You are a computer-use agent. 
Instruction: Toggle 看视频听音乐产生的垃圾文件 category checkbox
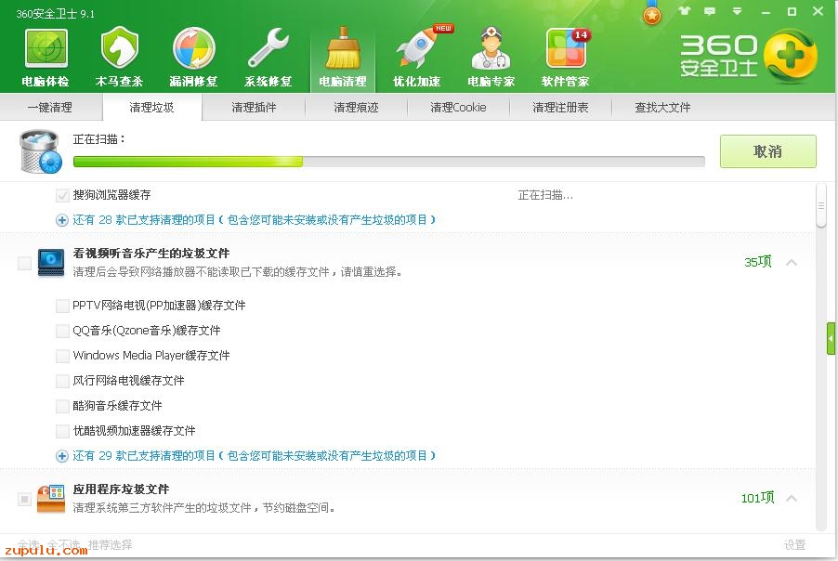click(x=24, y=263)
